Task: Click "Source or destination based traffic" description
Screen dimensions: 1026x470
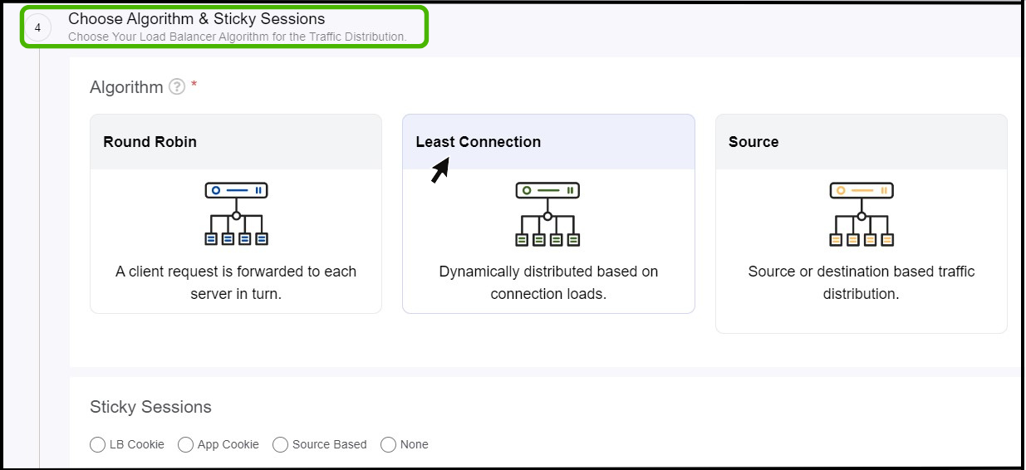Action: 862,282
